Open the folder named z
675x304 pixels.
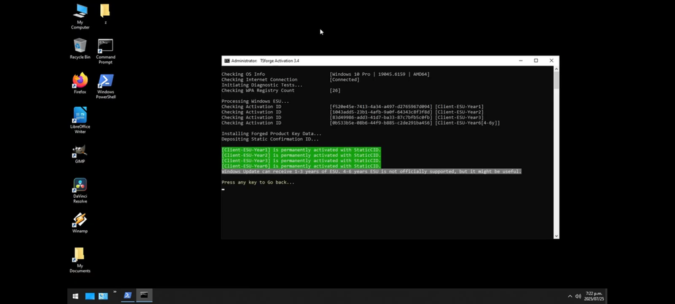pyautogui.click(x=105, y=11)
